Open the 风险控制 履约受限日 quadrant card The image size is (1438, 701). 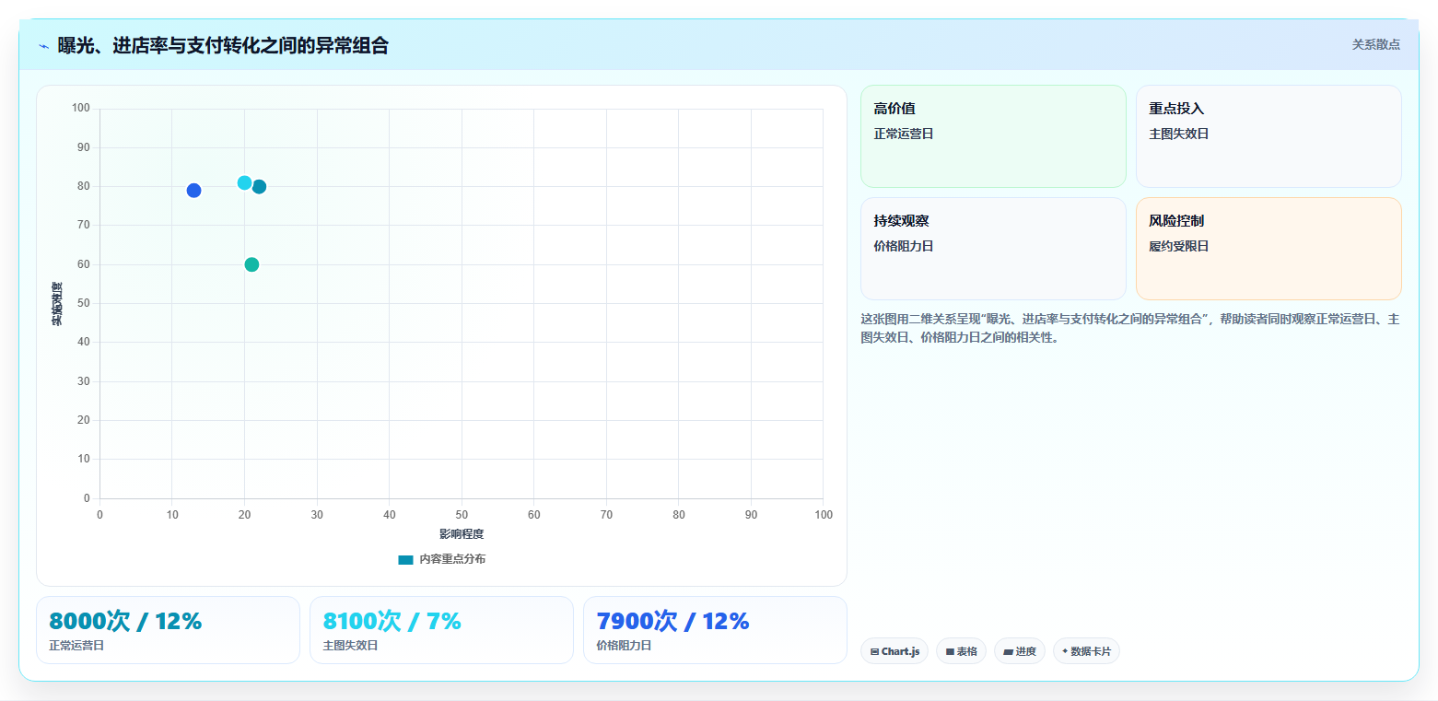[x=1268, y=249]
